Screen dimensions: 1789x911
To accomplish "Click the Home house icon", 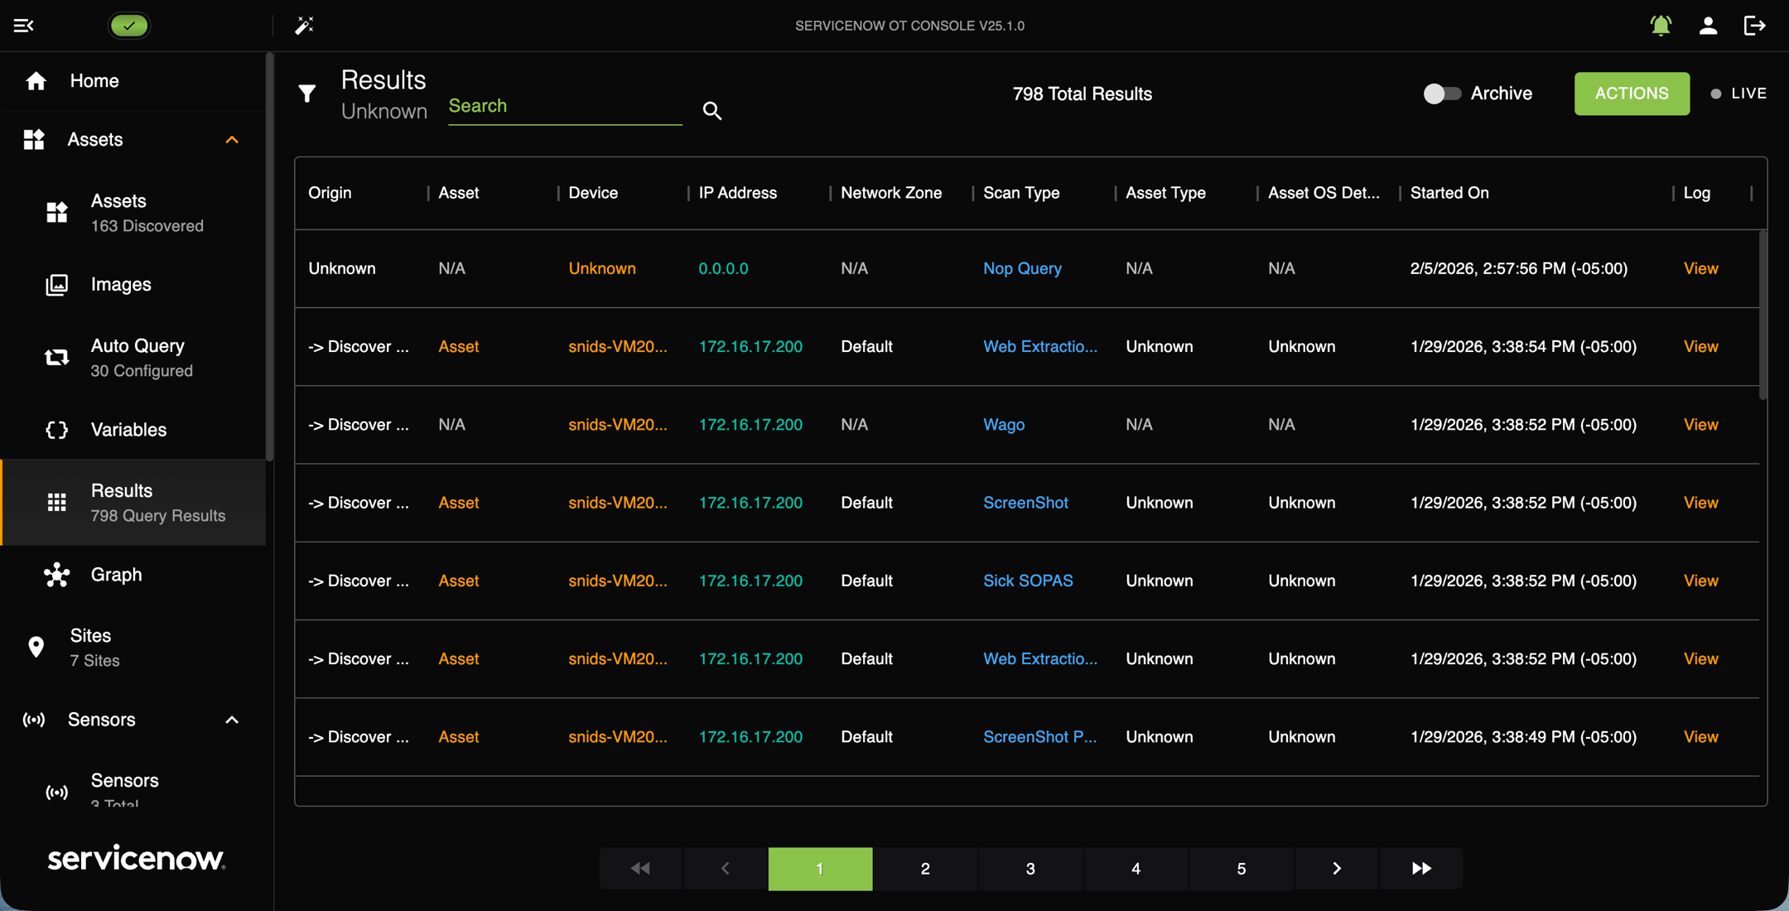I will 36,81.
